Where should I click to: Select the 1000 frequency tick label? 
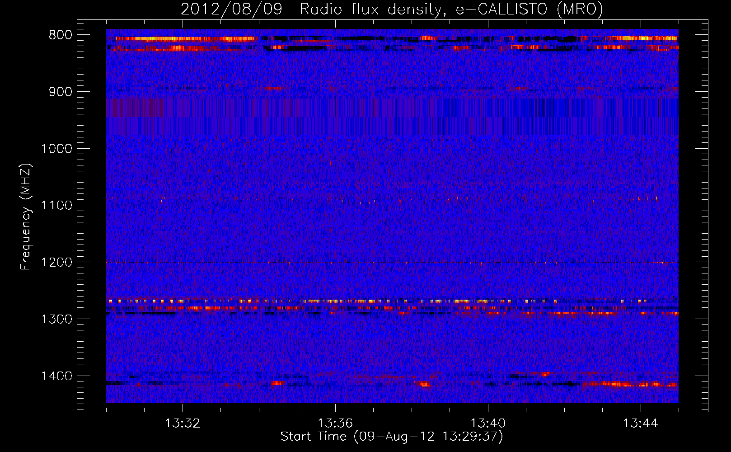pos(56,149)
